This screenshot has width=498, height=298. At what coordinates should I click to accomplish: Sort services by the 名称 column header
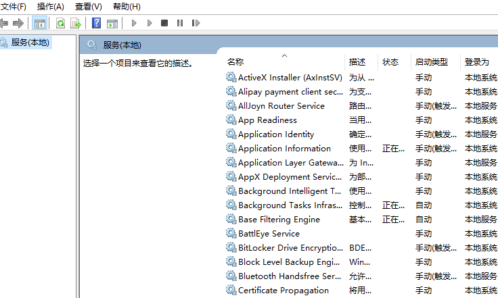[x=235, y=61]
